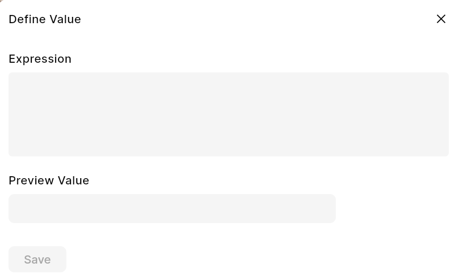Screen dimensions: 452x280
Task: Click the Preview Value label
Action: click(x=49, y=181)
